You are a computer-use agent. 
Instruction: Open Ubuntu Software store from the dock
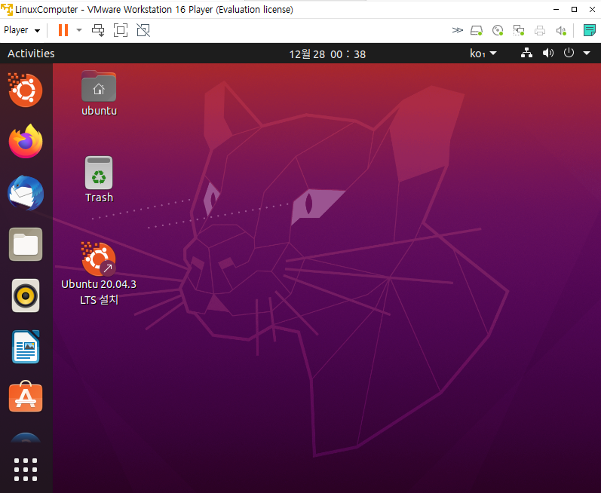[x=26, y=397]
